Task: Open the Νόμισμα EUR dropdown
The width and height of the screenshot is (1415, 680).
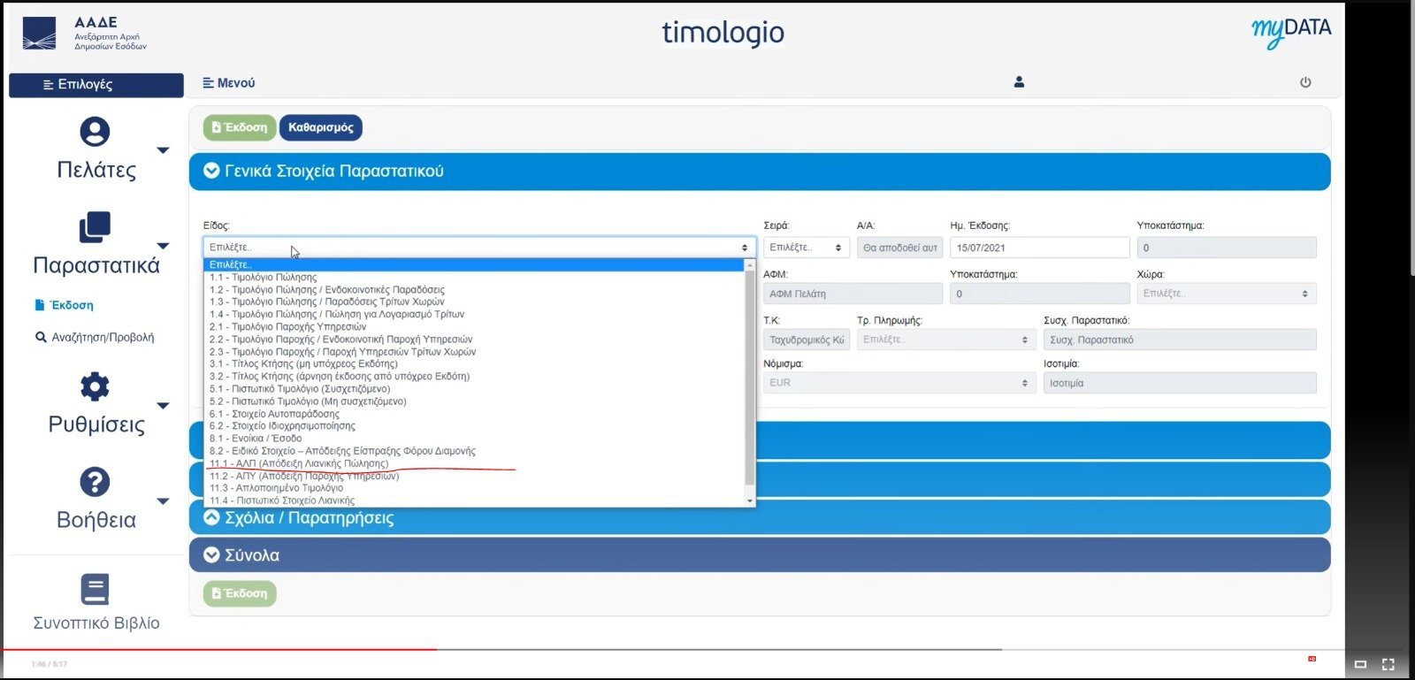Action: 899,383
